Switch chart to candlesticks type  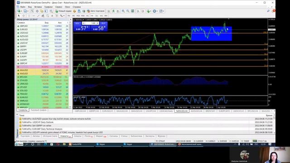coord(113,11)
